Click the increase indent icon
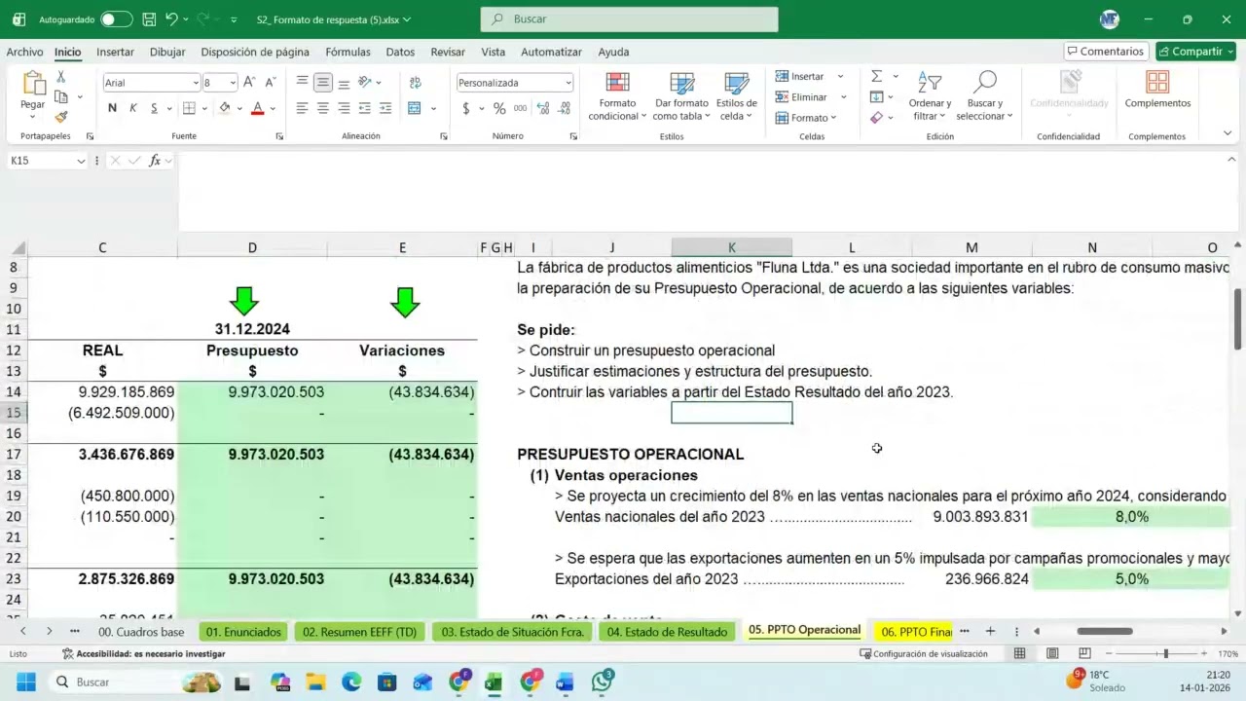The image size is (1246, 701). coord(385,108)
